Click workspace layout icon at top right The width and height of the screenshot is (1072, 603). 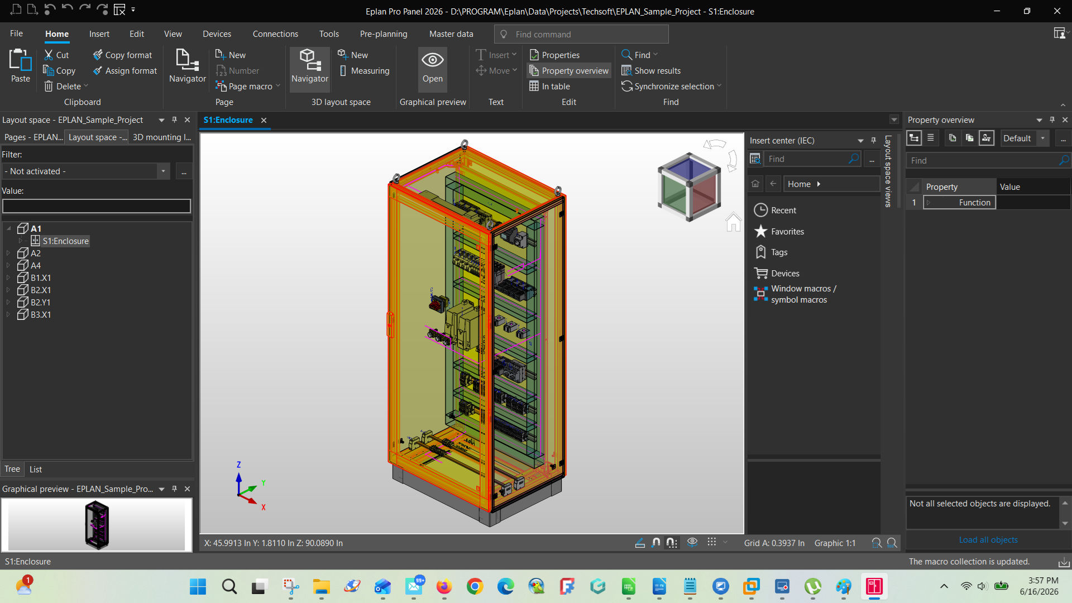[x=1059, y=33]
